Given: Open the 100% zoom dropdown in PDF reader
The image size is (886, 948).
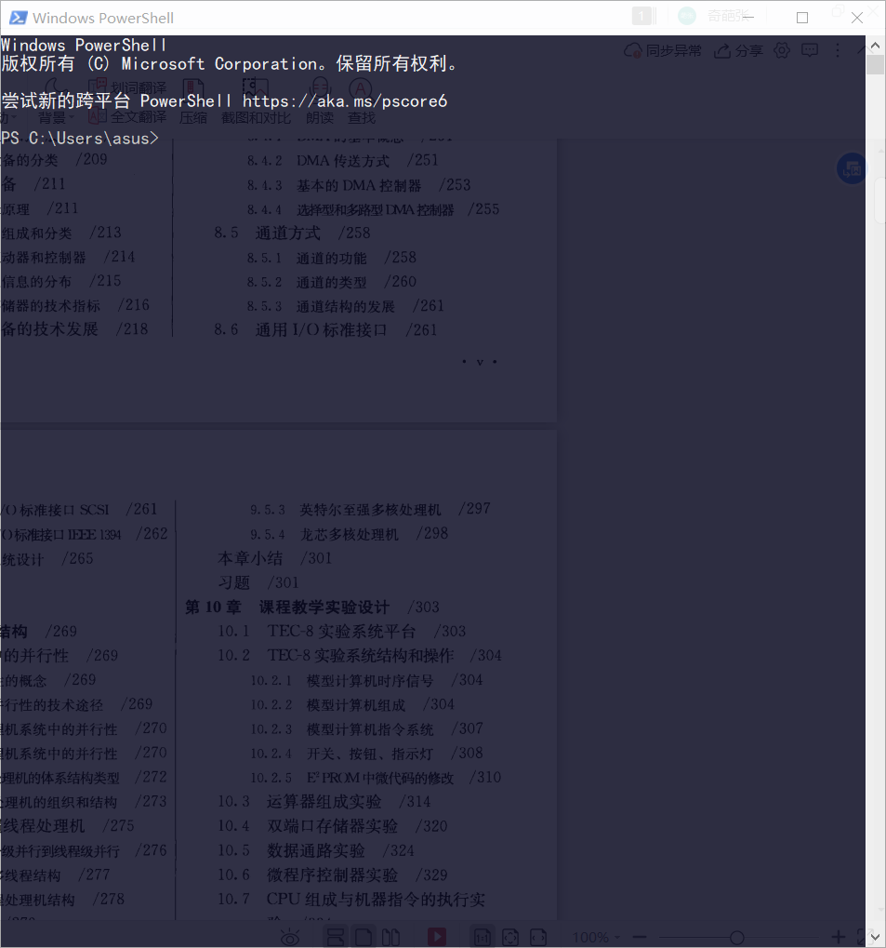Looking at the screenshot, I should pyautogui.click(x=596, y=938).
